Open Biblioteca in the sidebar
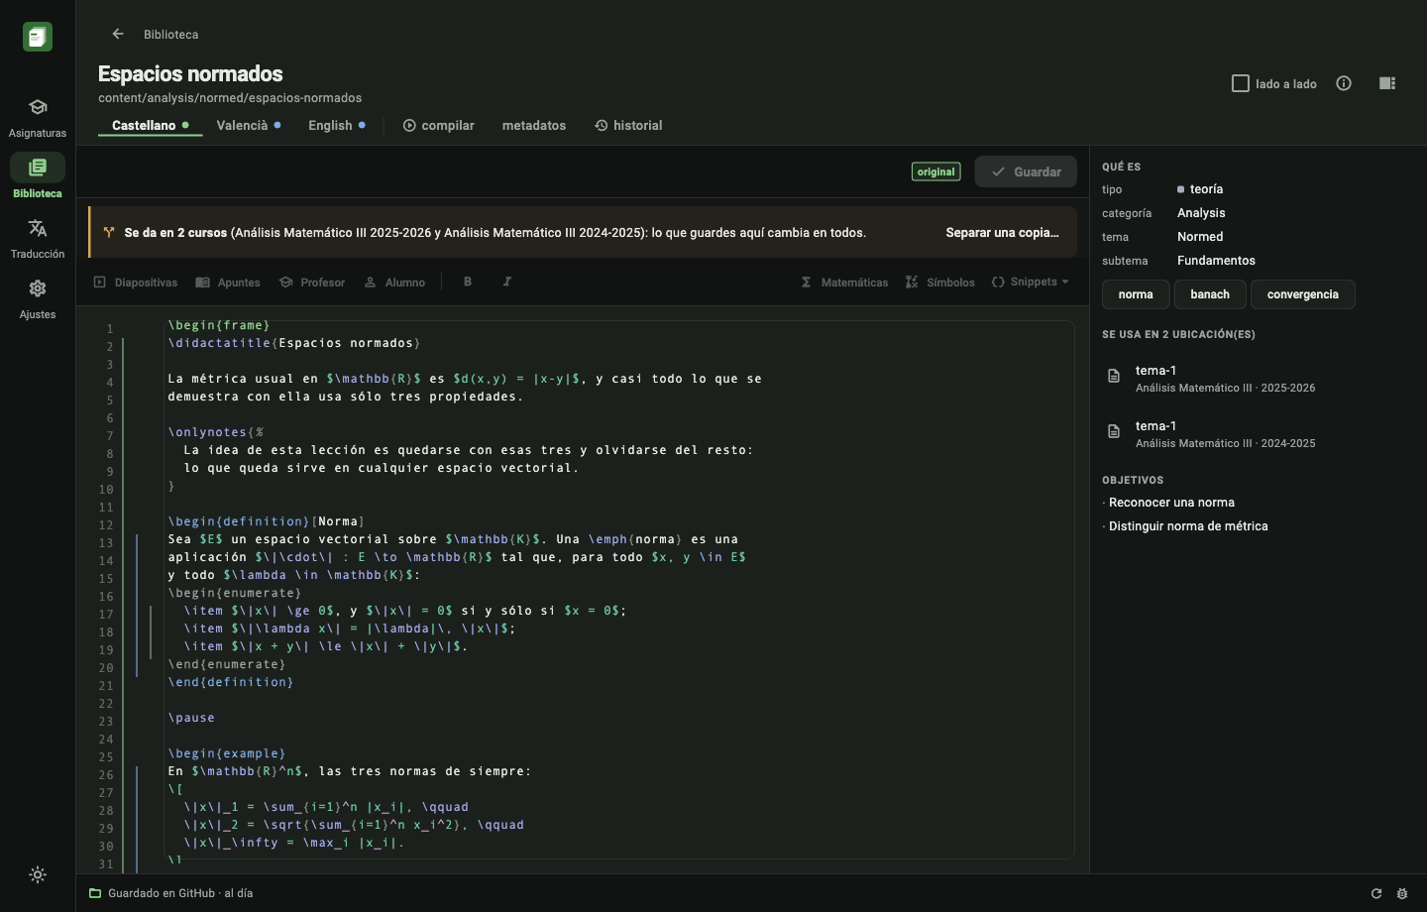The image size is (1427, 912). pyautogui.click(x=38, y=176)
